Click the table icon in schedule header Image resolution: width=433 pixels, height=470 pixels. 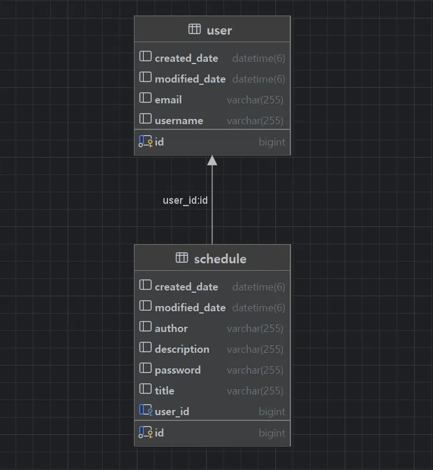(x=182, y=258)
